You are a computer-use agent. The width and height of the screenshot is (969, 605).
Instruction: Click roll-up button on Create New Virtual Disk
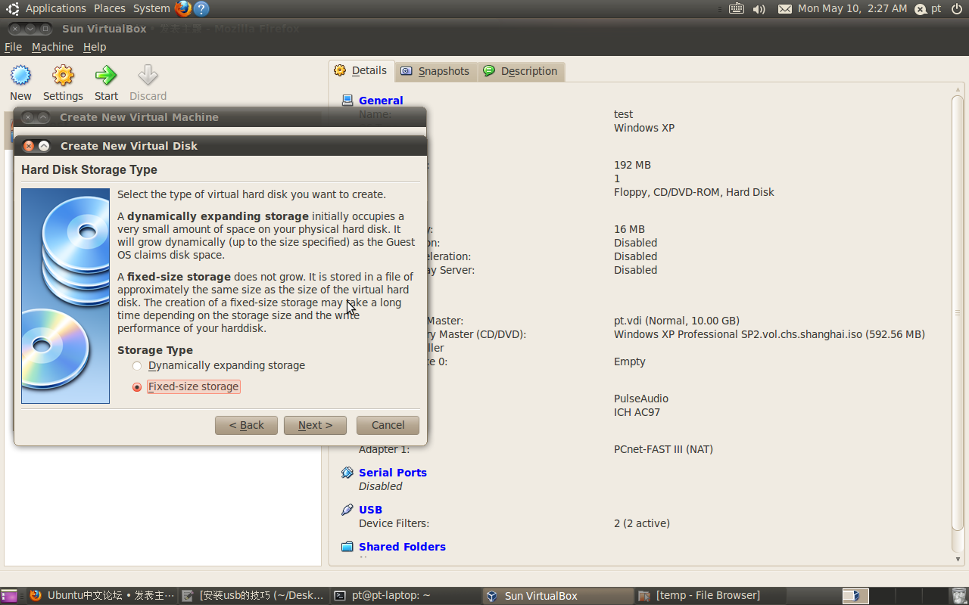point(44,146)
